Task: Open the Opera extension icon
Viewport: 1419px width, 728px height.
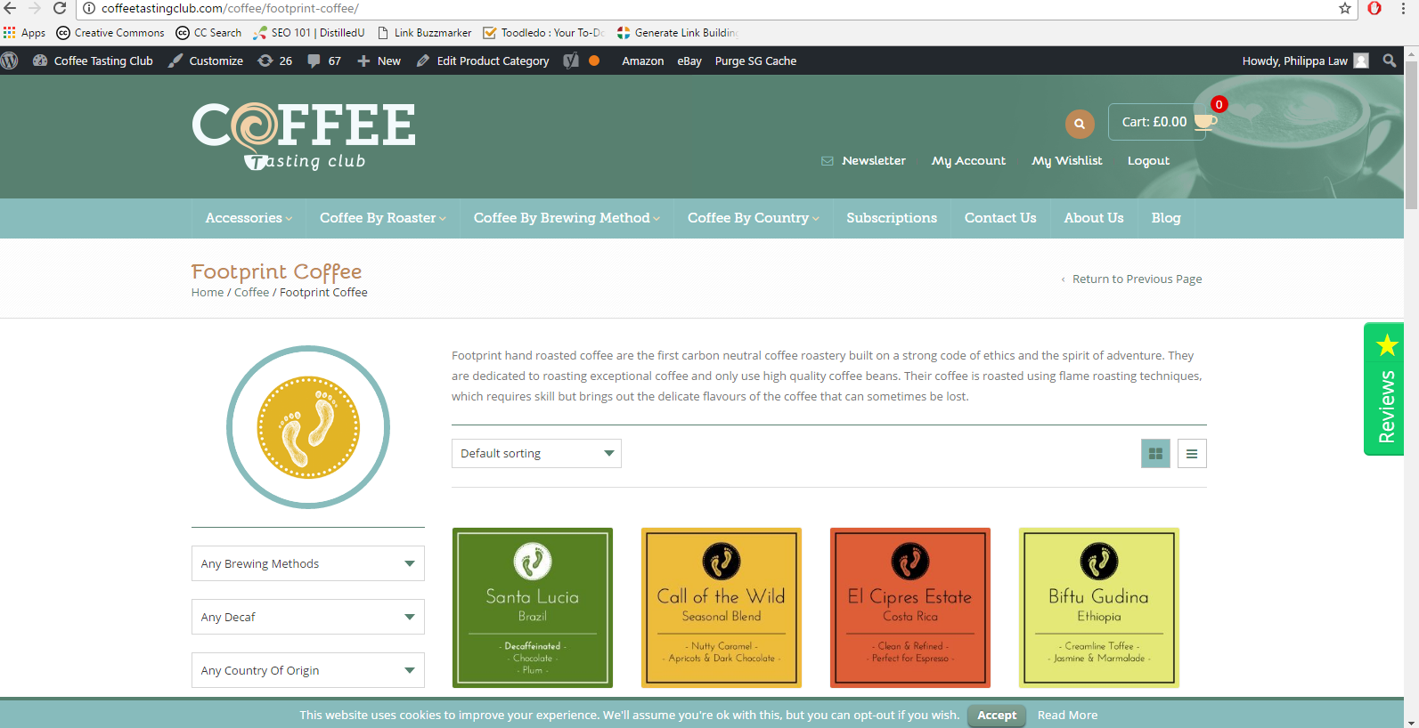Action: (x=1374, y=8)
